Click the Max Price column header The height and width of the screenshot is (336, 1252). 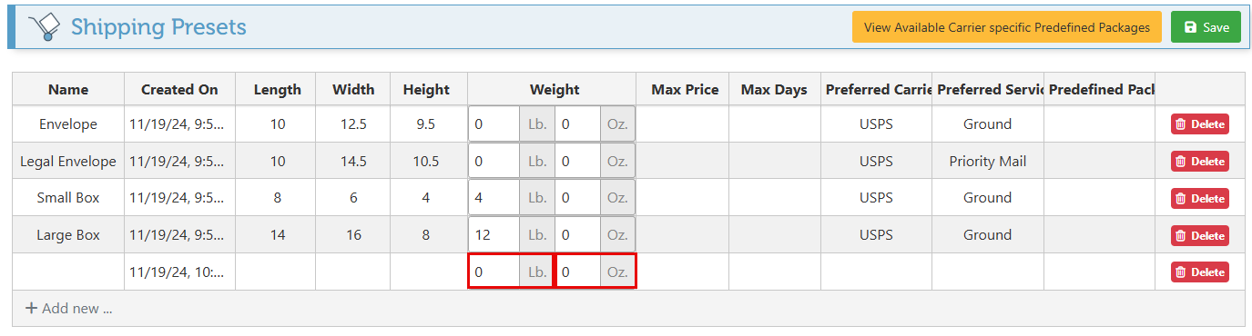click(x=685, y=89)
